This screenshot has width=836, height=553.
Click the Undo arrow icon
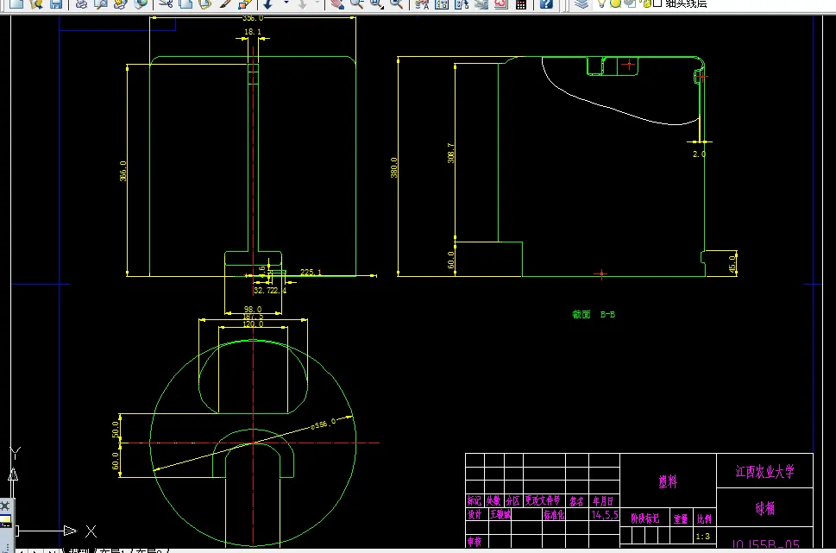(268, 3)
